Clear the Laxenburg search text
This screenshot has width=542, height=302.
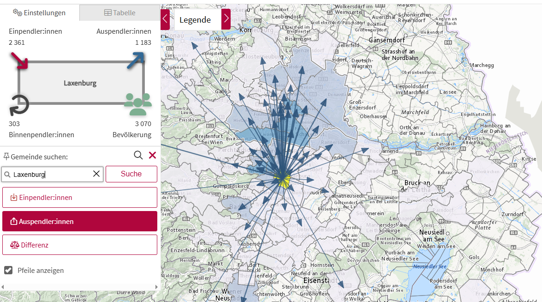96,174
